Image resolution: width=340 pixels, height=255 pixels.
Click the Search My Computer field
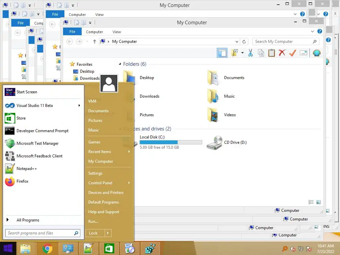pos(286,42)
